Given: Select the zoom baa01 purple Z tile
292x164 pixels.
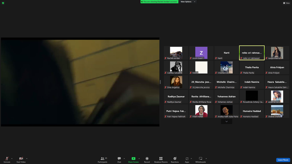Looking at the screenshot, I should [x=201, y=53].
